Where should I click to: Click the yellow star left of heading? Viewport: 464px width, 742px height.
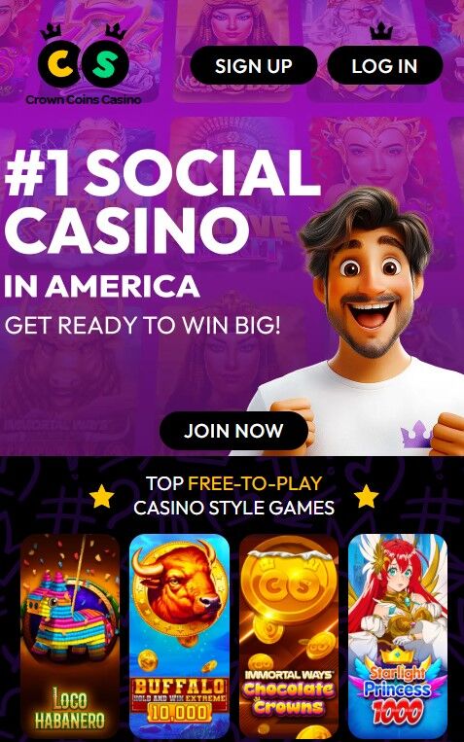tap(102, 496)
